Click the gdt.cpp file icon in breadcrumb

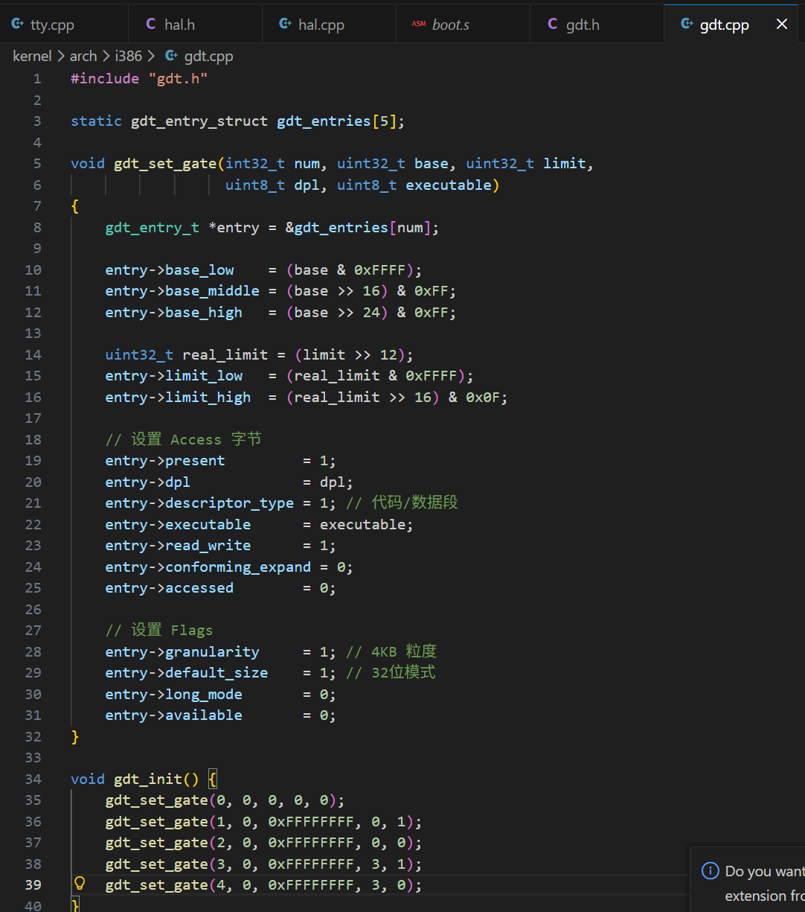(x=171, y=56)
